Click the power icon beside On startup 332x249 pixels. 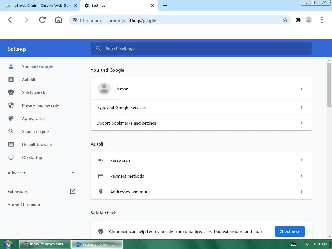tap(11, 157)
